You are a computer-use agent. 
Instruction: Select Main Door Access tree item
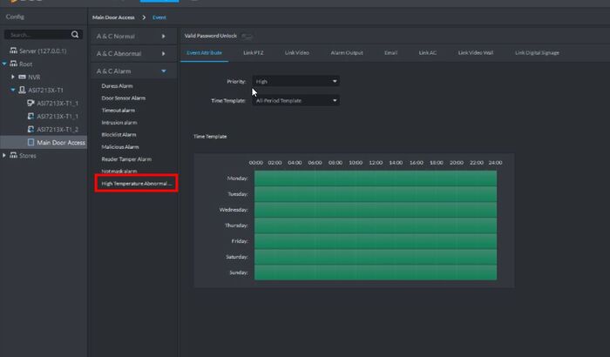click(44, 142)
